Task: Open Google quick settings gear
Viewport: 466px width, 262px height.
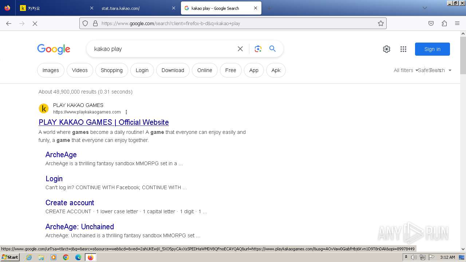Action: pyautogui.click(x=387, y=49)
